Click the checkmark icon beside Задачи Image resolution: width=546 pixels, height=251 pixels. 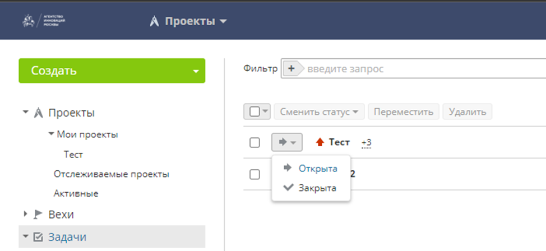[x=39, y=237]
